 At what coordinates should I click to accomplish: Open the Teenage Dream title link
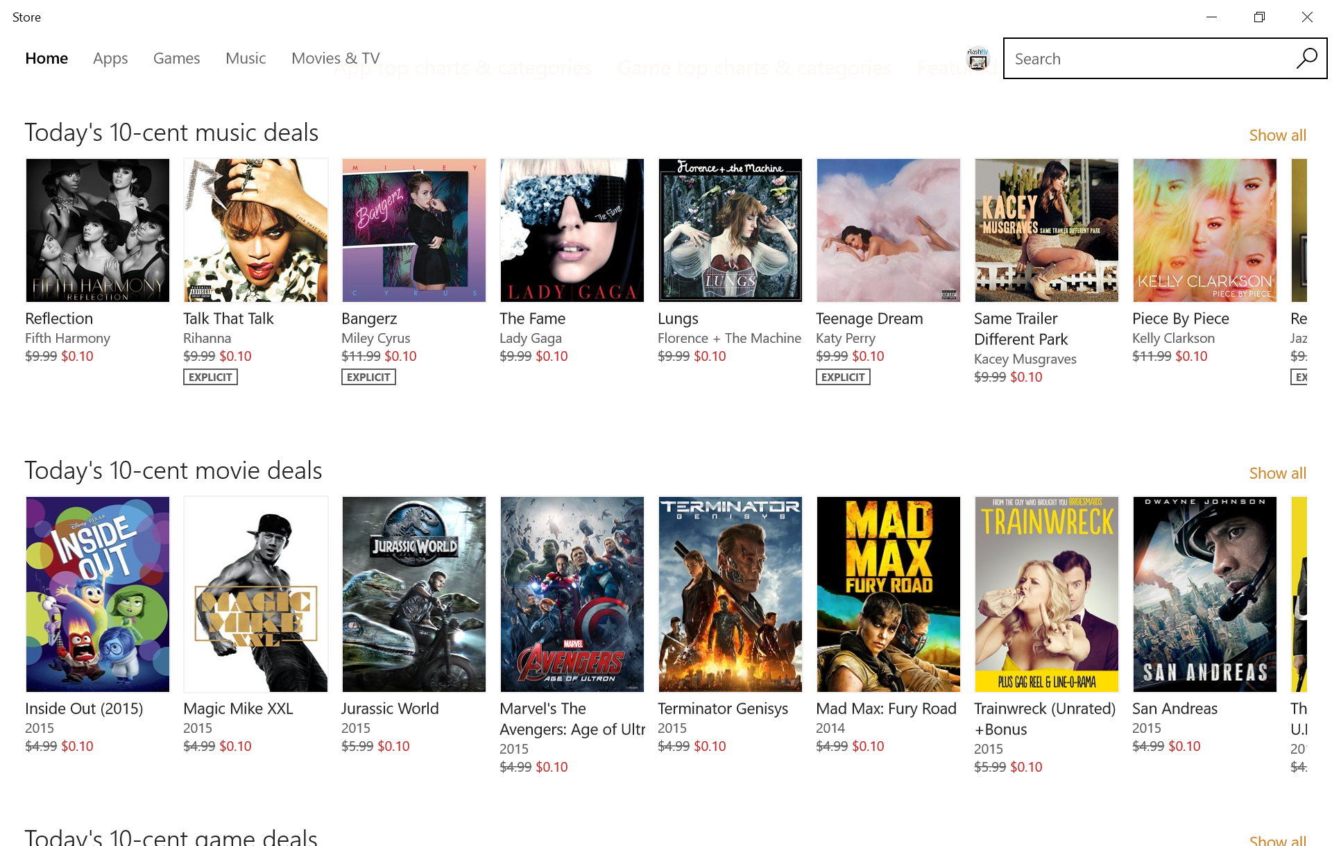869,319
